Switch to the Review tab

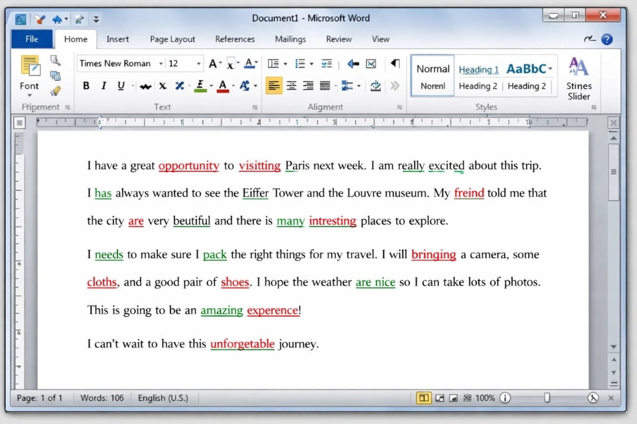(338, 39)
